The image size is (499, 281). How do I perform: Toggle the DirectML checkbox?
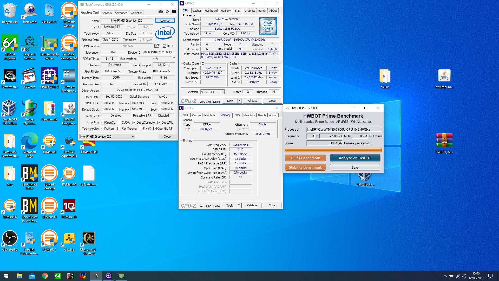click(159, 123)
